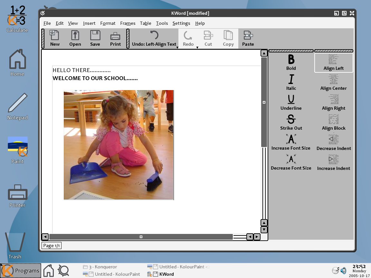The height and width of the screenshot is (278, 371).
Task: Select the girl sweeping picture in document
Action: coord(119,145)
